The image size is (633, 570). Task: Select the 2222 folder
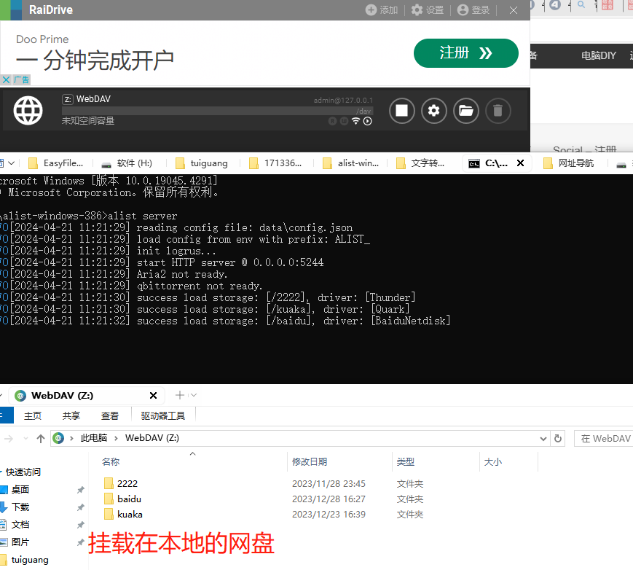tap(121, 483)
